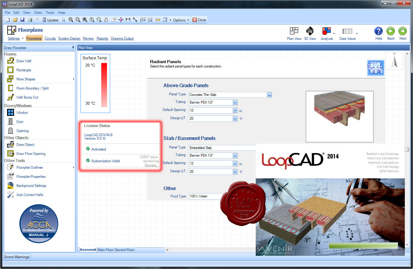
Task: Open the Options toolbar dropdown
Action: click(x=181, y=20)
